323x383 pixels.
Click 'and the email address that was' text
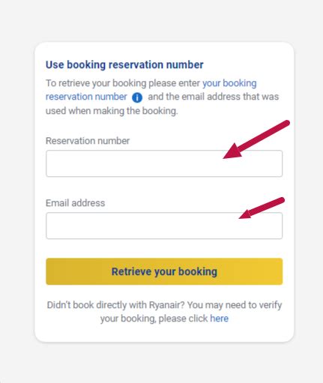coord(214,97)
